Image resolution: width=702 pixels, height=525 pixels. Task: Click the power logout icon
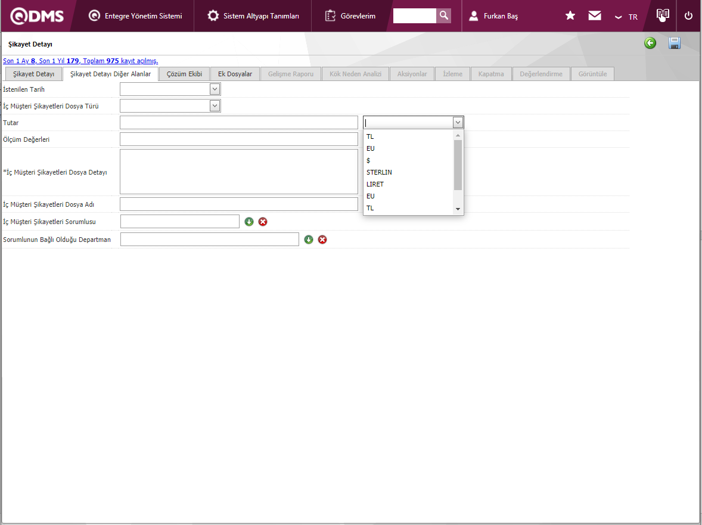coord(689,16)
